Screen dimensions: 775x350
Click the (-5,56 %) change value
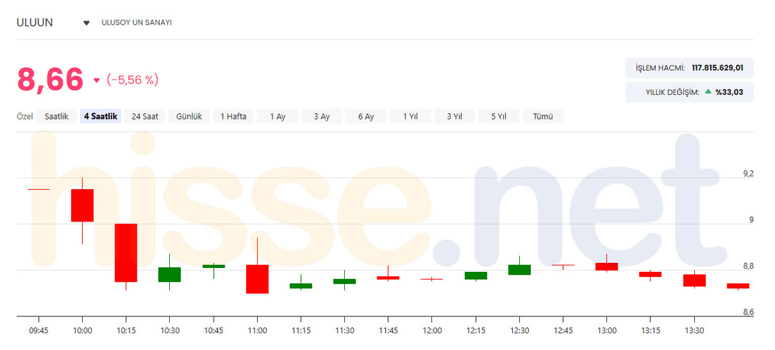132,80
